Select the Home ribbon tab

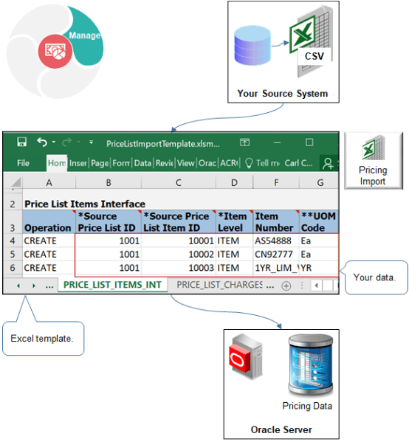[57, 163]
